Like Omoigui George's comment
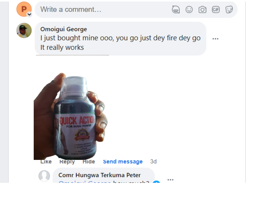This screenshot has width=255, height=203. (x=46, y=162)
